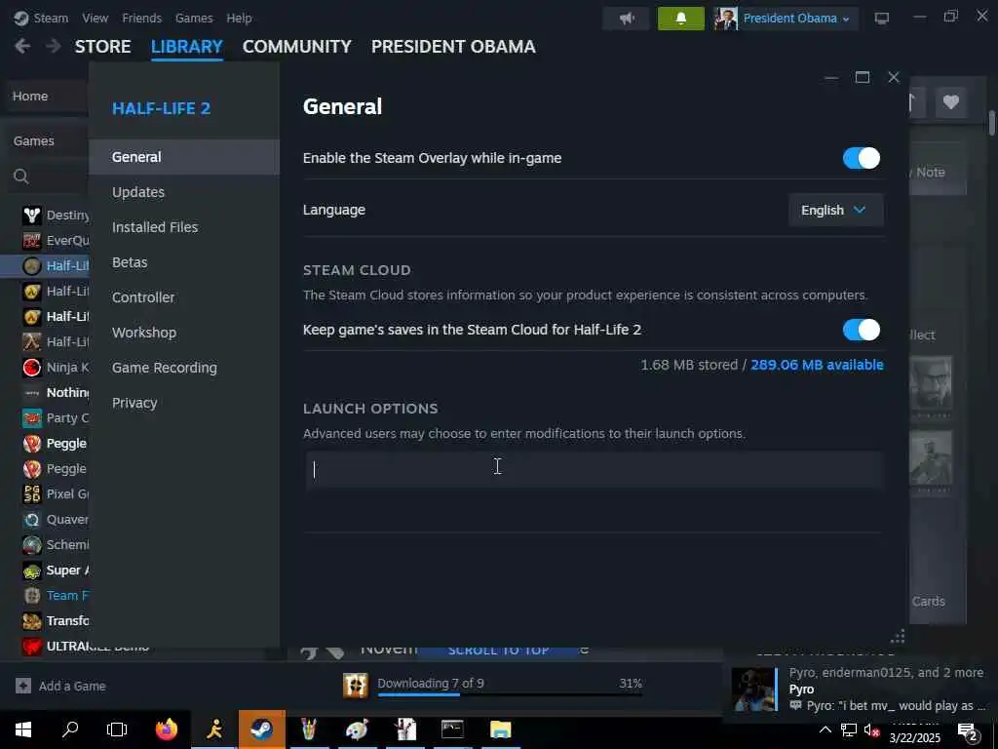Click the 289.06 MB available link
Image resolution: width=998 pixels, height=749 pixels.
click(818, 365)
